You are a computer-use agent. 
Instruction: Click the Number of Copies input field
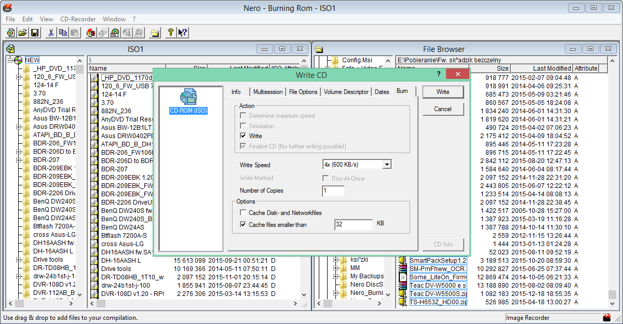333,191
